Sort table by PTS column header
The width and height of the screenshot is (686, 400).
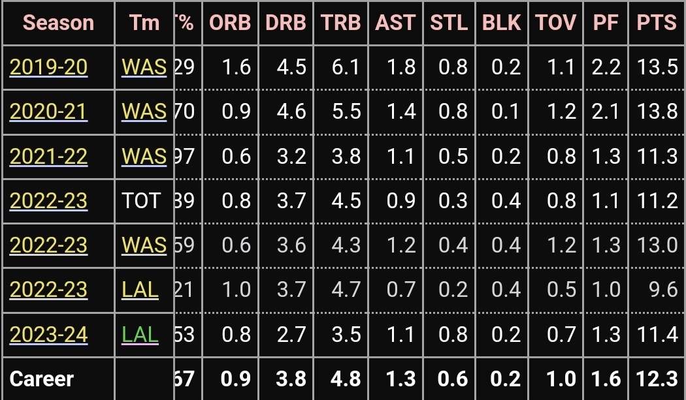(657, 23)
